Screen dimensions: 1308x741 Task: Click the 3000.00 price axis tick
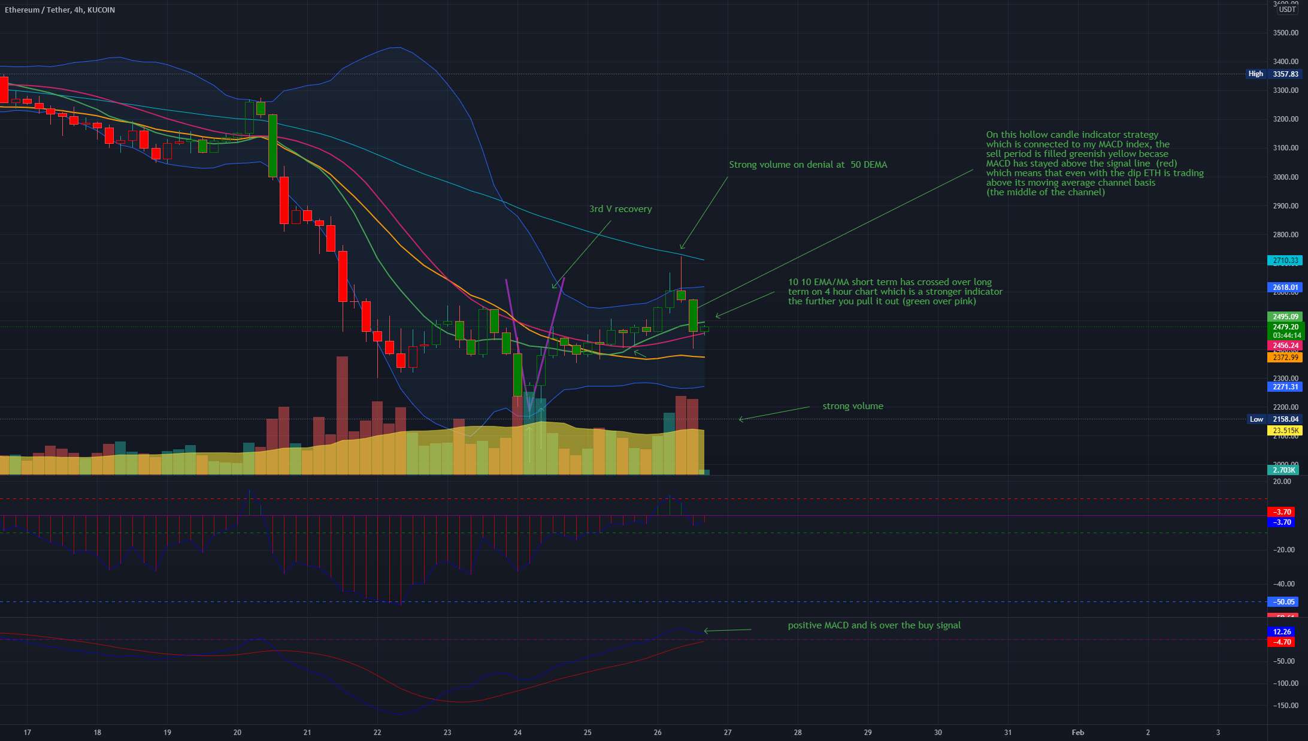[1285, 177]
